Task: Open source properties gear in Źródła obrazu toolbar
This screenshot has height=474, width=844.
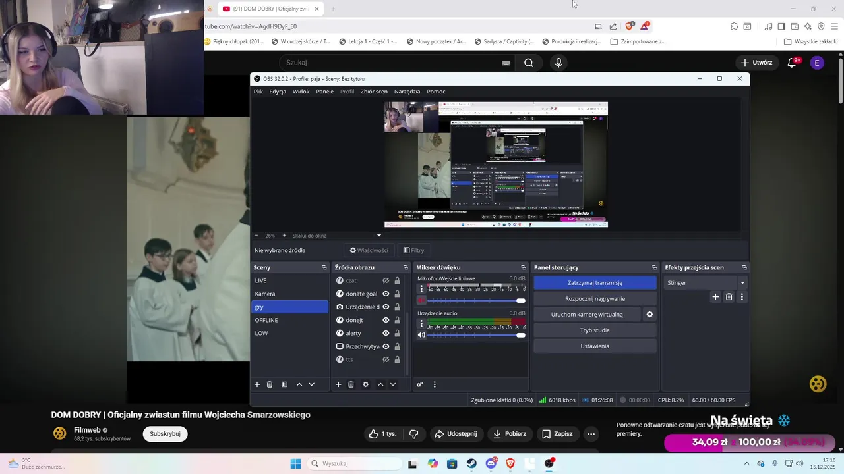Action: tap(366, 384)
